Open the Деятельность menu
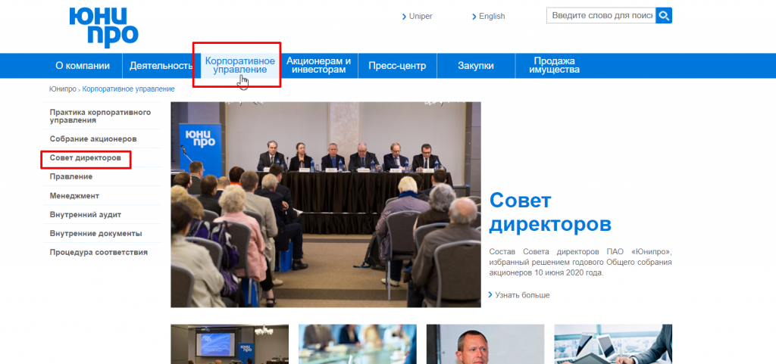This screenshot has width=776, height=364. point(161,66)
